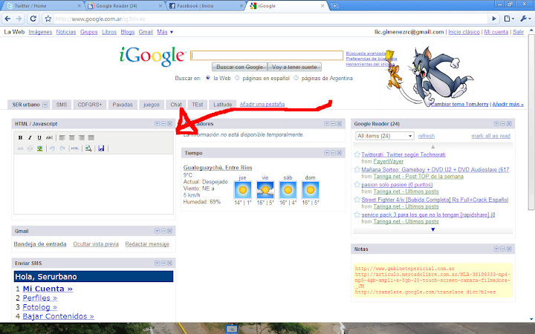535x334 pixels.
Task: Click 'Voy a tener suerte' button
Action: pyautogui.click(x=294, y=67)
